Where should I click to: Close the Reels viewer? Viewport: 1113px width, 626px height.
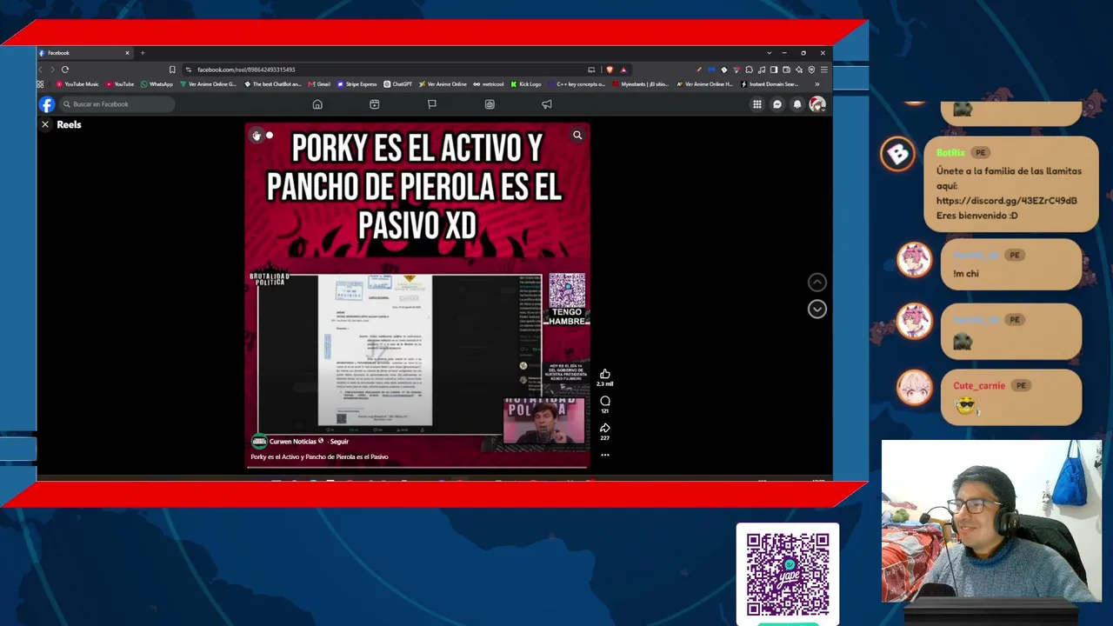tap(45, 124)
